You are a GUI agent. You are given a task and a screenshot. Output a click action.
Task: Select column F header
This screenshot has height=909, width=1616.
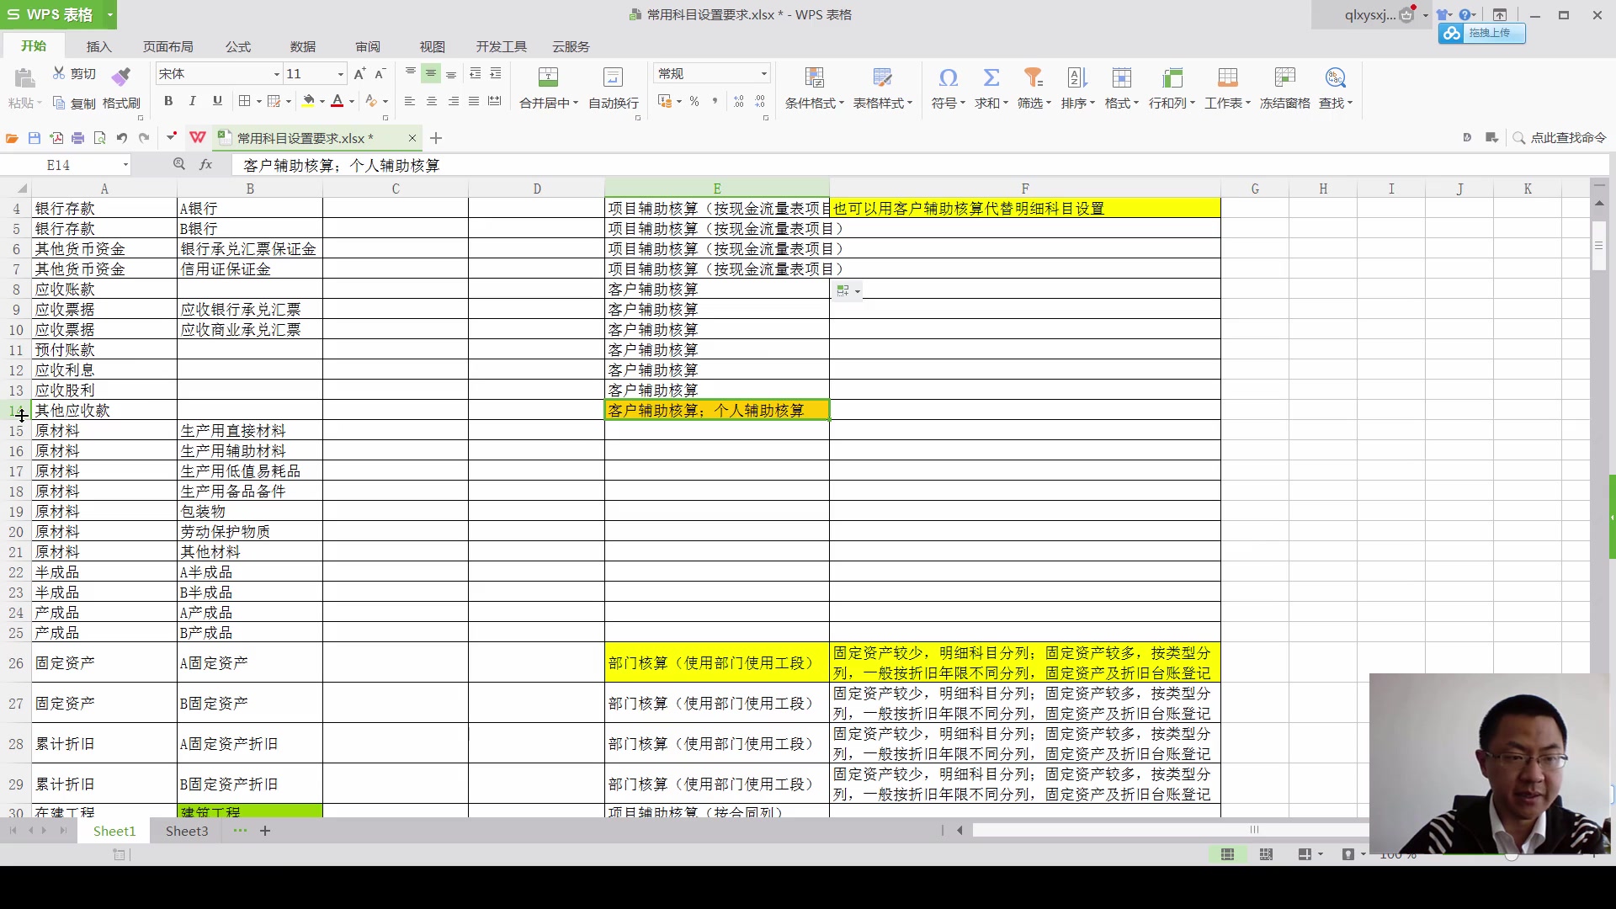[x=1025, y=189]
